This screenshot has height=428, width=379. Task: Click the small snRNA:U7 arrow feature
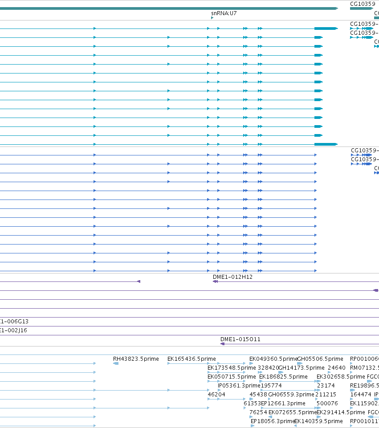(x=212, y=18)
